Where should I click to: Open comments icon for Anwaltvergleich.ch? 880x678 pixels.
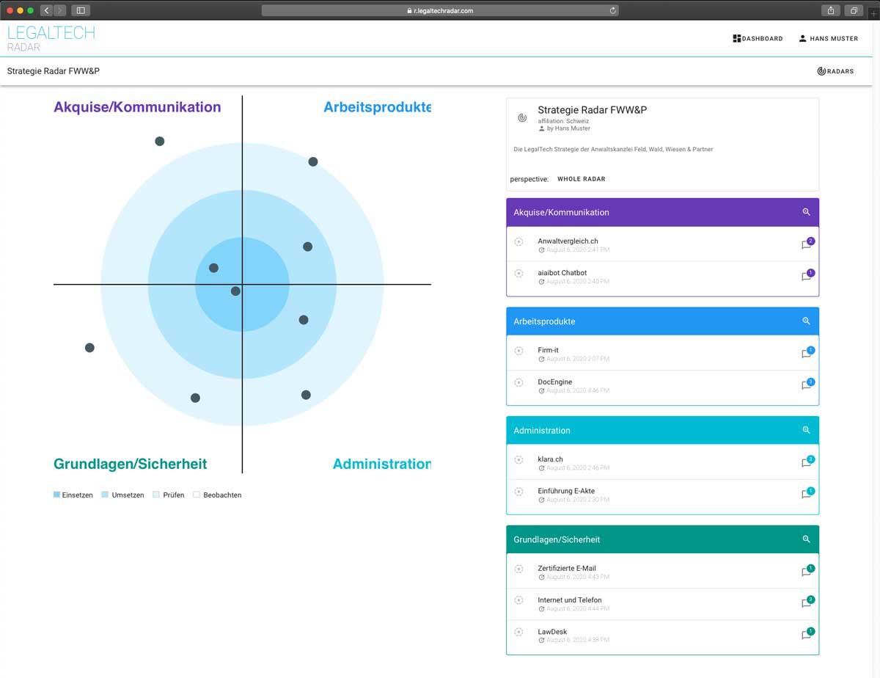(x=807, y=244)
